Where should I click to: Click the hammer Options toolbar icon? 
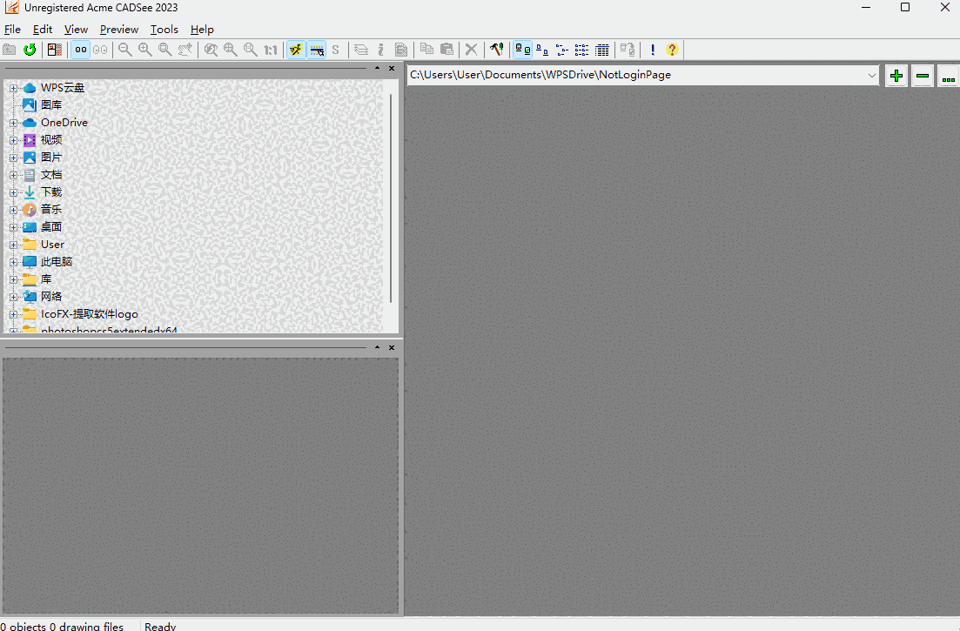pos(496,50)
